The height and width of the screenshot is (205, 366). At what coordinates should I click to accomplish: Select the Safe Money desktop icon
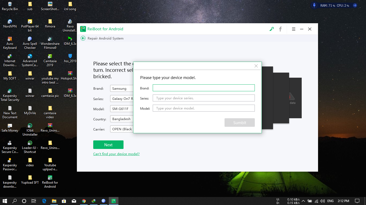click(10, 128)
